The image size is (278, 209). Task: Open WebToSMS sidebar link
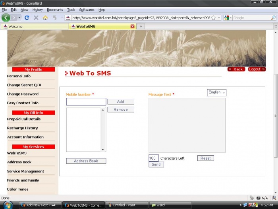tap(17, 153)
